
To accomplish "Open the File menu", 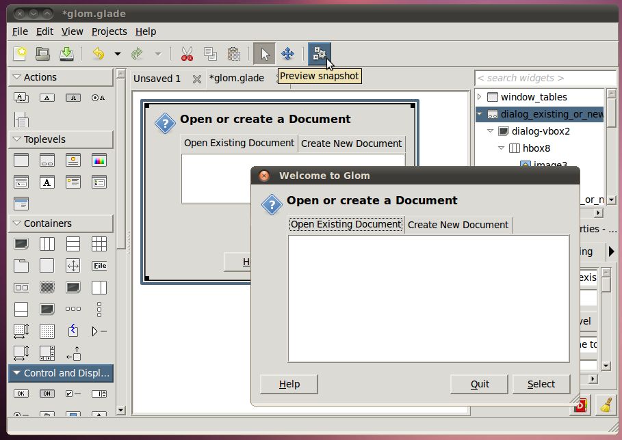I will [x=20, y=31].
